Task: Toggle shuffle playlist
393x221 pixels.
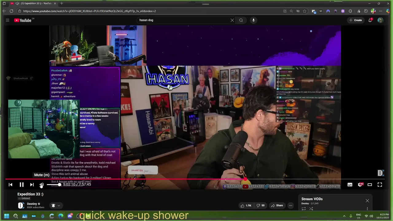Action: click(311, 209)
